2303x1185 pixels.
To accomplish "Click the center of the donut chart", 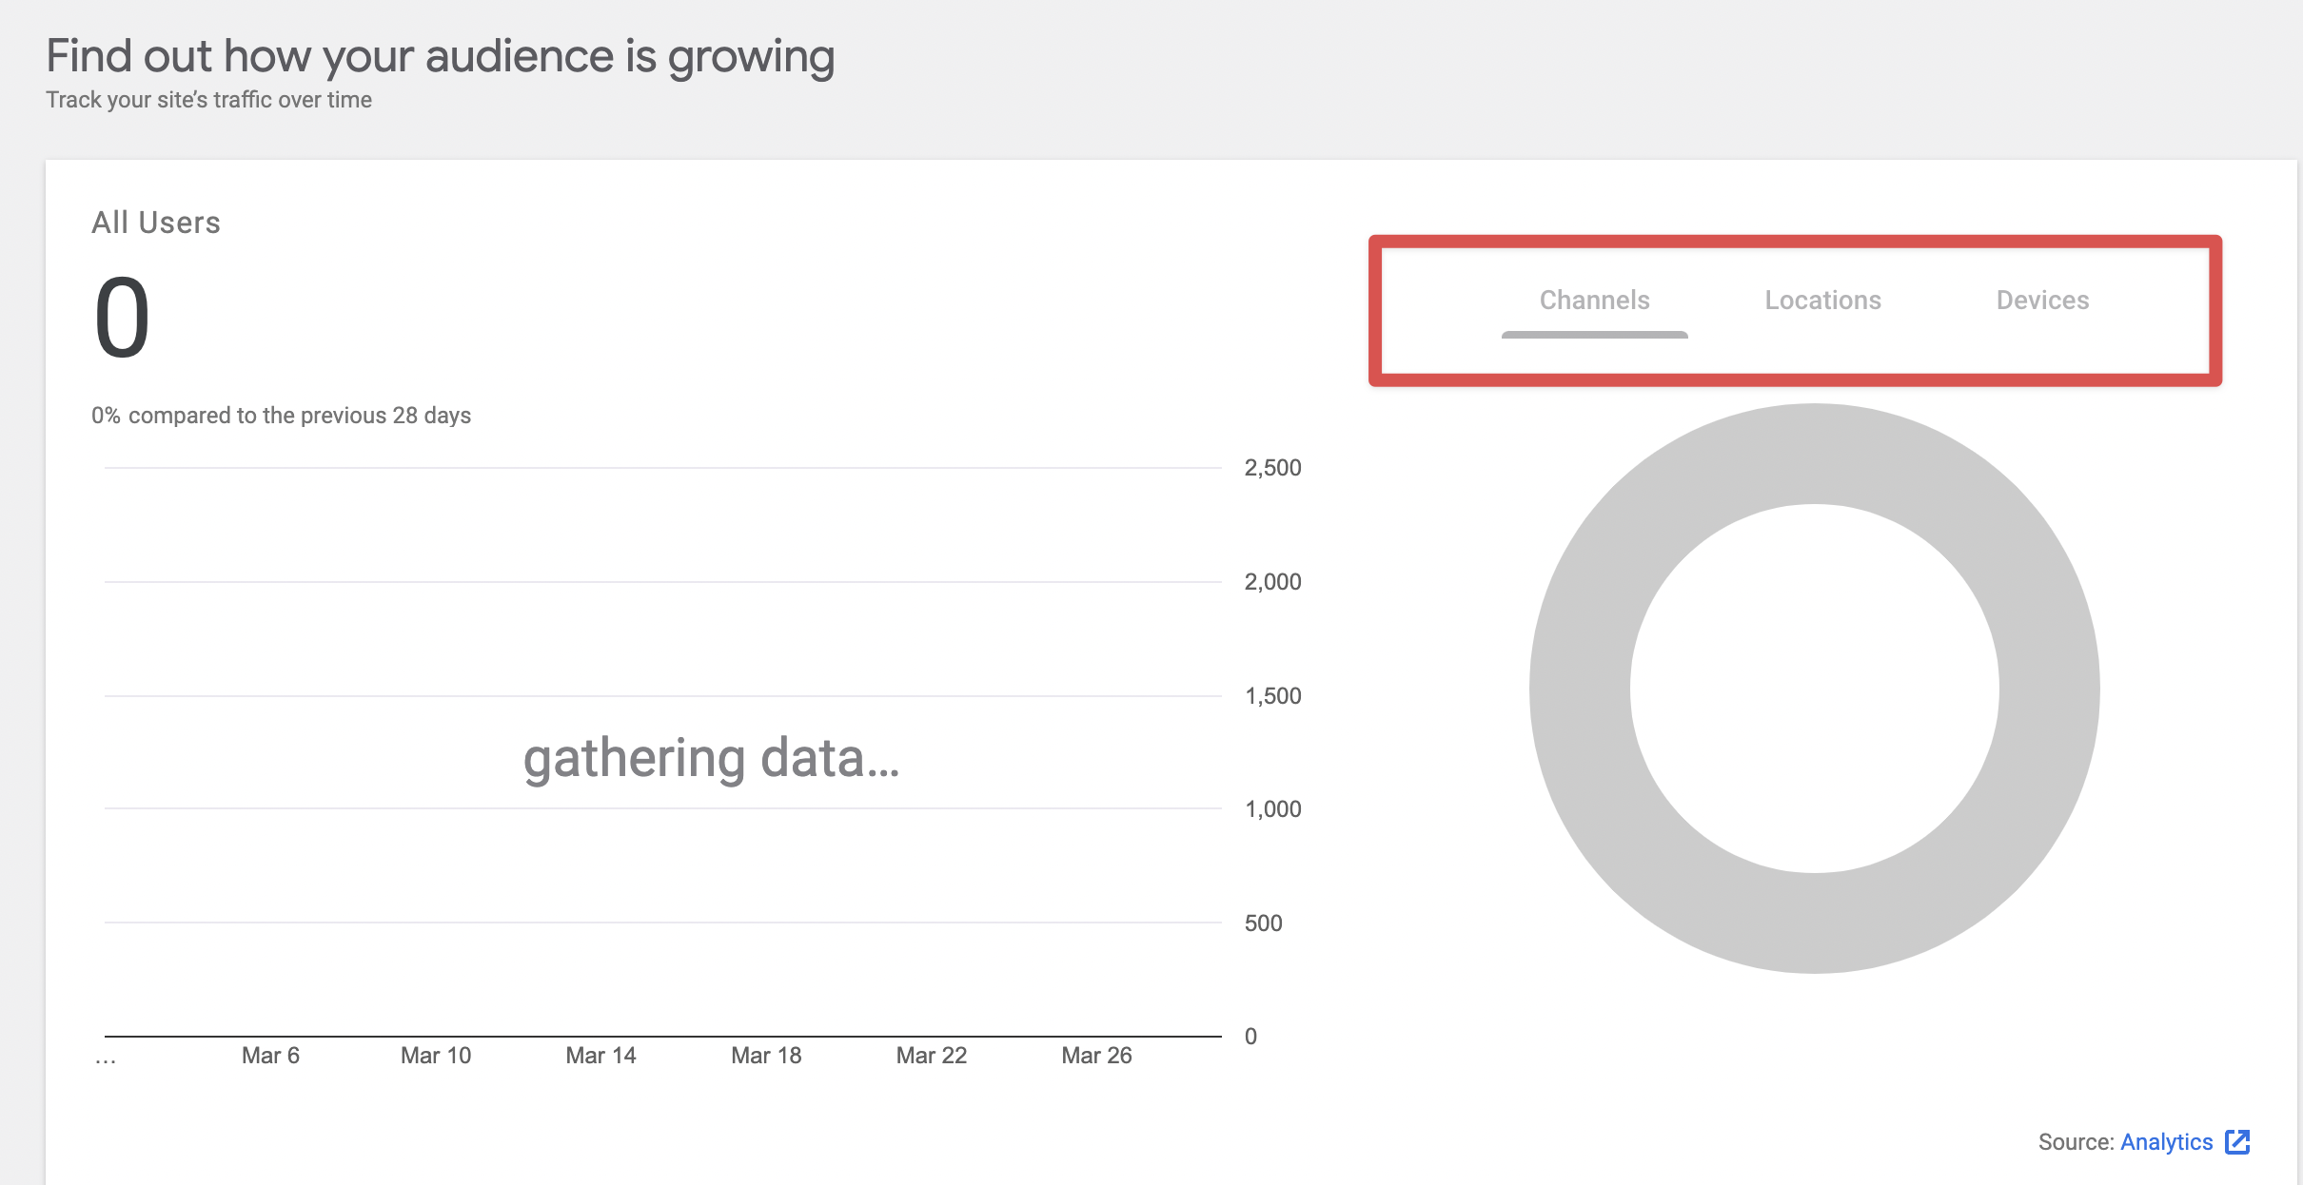I will point(1814,689).
